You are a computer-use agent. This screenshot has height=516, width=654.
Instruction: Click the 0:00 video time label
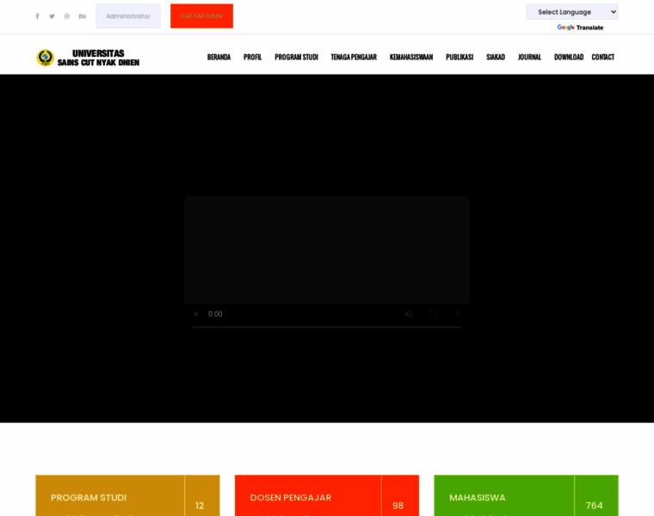point(215,314)
